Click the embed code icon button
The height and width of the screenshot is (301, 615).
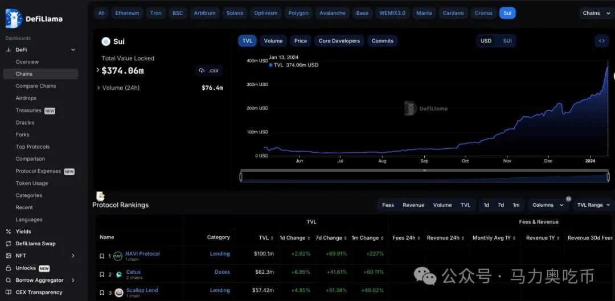click(602, 41)
